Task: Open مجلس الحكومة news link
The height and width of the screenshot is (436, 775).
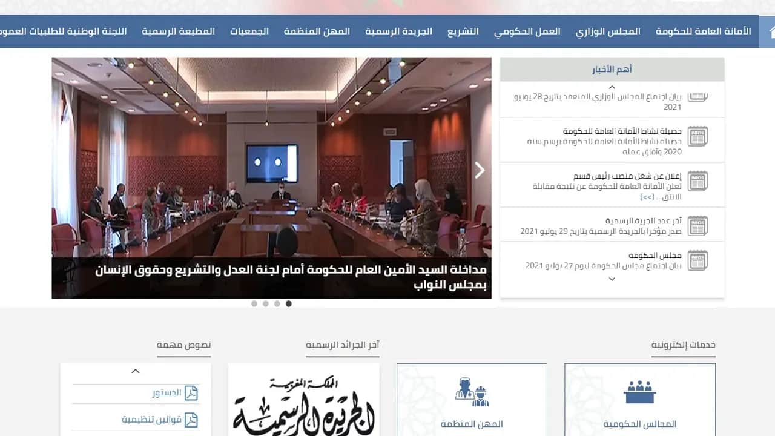Action: click(x=655, y=255)
